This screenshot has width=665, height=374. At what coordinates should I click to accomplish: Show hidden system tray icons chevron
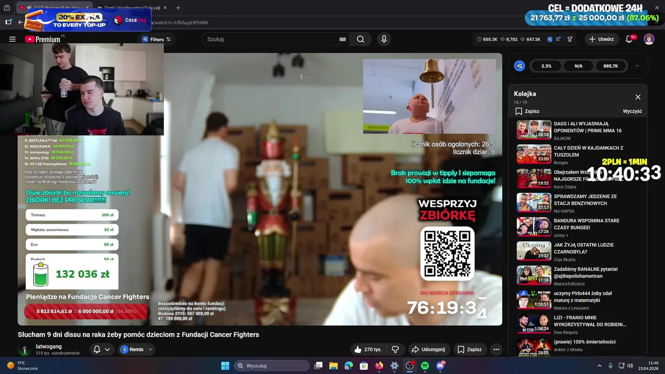point(599,366)
